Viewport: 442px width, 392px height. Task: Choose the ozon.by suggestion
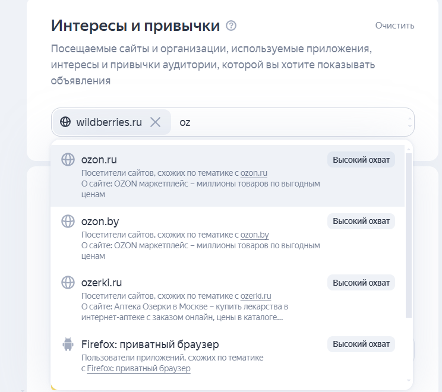click(x=100, y=222)
